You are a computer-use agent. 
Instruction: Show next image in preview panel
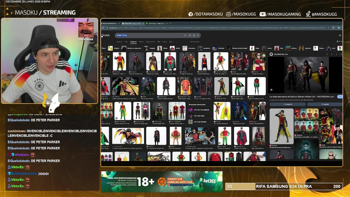pos(332,54)
